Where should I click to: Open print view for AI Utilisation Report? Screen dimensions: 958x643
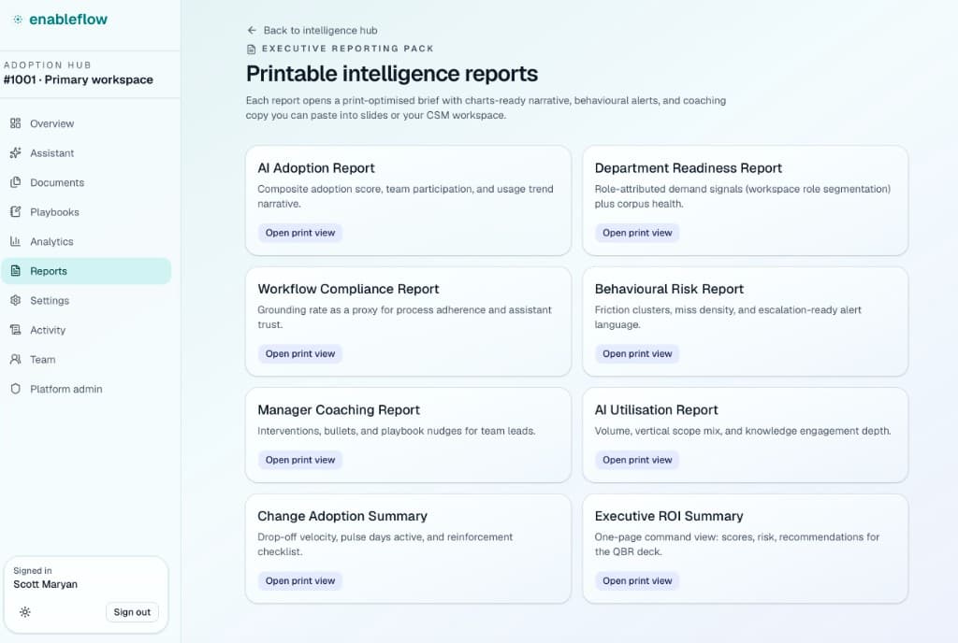(x=637, y=460)
